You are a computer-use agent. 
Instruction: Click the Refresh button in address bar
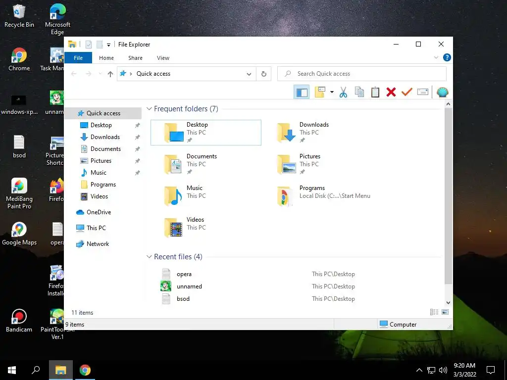click(264, 74)
